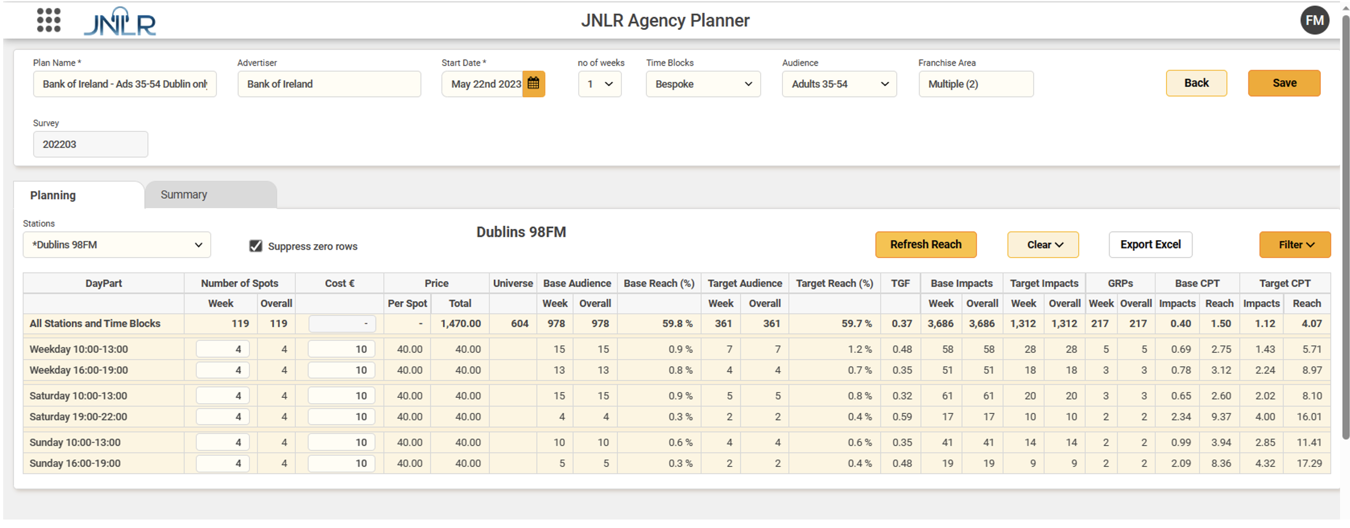Open the Stations Dublins 98FM dropdown
The width and height of the screenshot is (1350, 528).
(116, 244)
